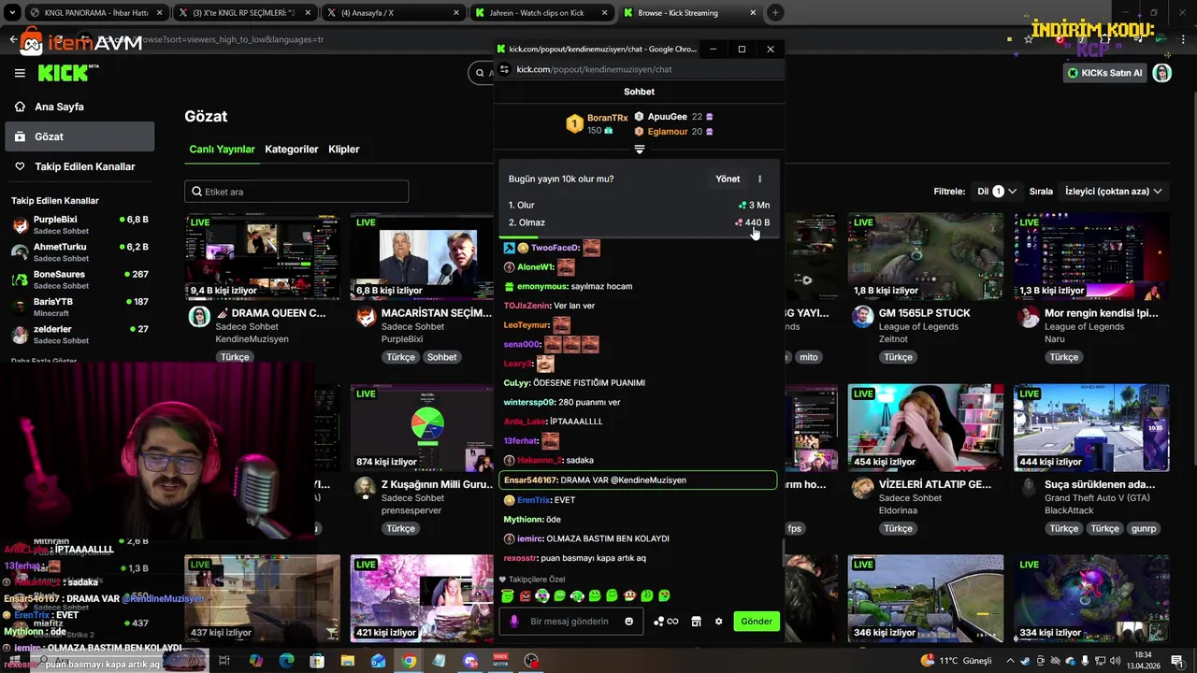Expand Daha Fazla Göster in the channel list

[44, 361]
